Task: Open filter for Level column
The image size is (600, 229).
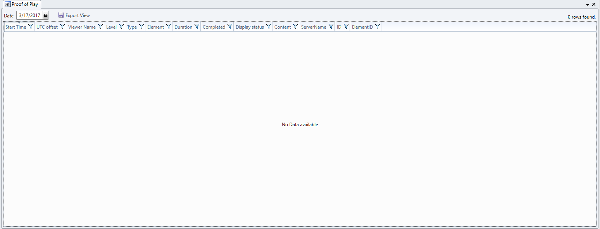Action: click(x=121, y=27)
